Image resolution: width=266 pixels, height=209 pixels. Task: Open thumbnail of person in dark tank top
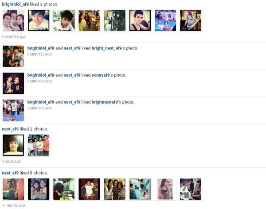coord(140,20)
